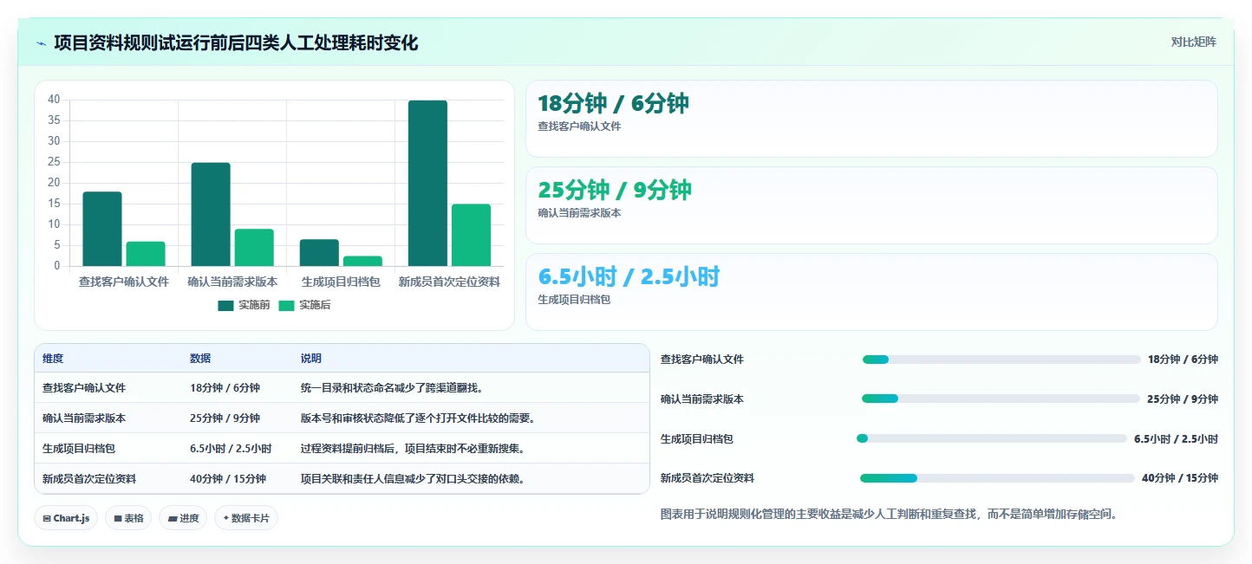Click the table cell 生成项目归档包

[x=79, y=449]
